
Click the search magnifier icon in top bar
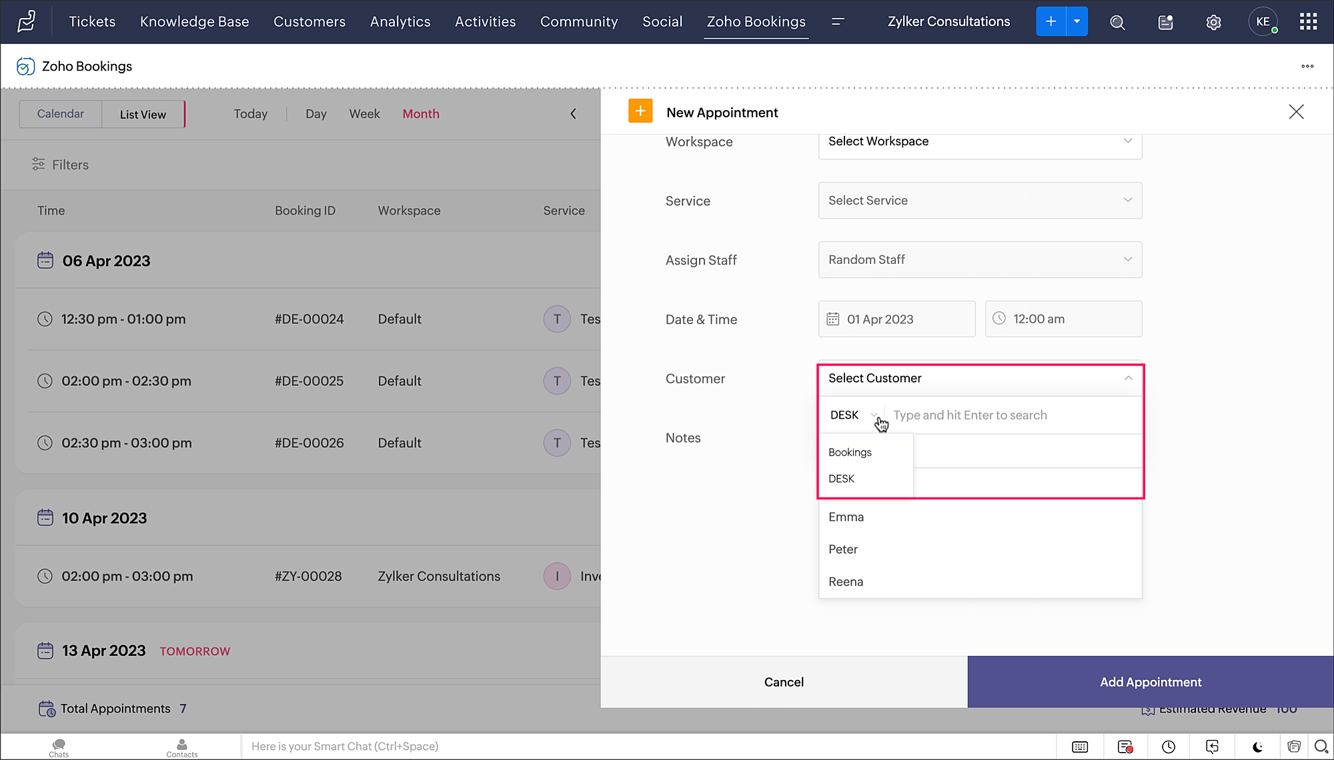click(x=1117, y=22)
